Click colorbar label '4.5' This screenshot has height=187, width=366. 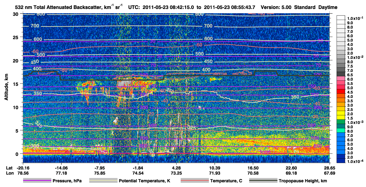350,92
